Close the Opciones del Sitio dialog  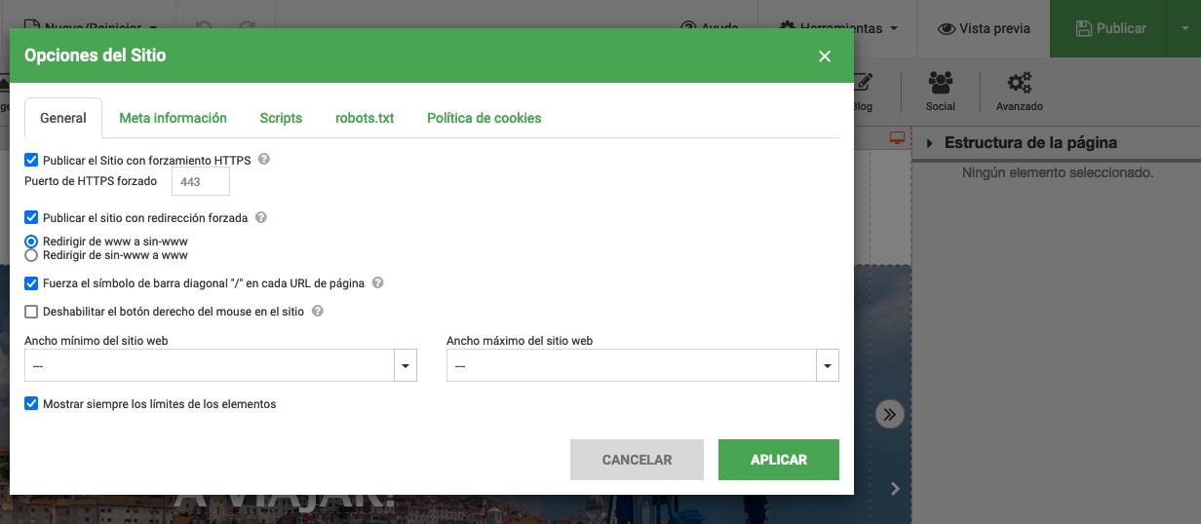click(825, 56)
